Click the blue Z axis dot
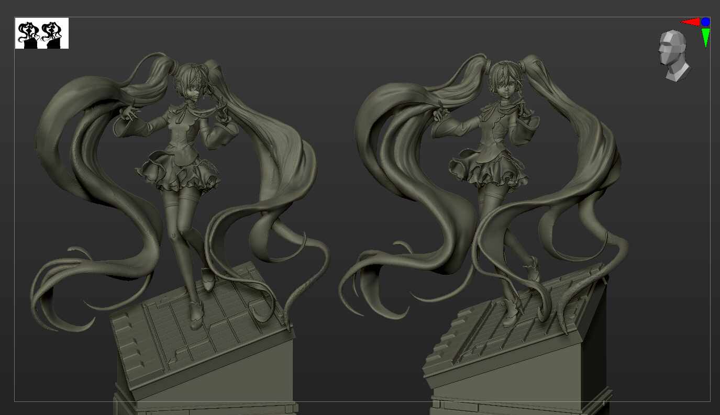 tap(705, 22)
